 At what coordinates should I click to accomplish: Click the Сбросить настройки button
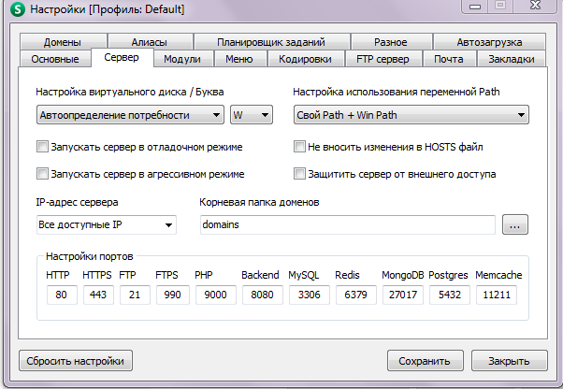click(76, 361)
